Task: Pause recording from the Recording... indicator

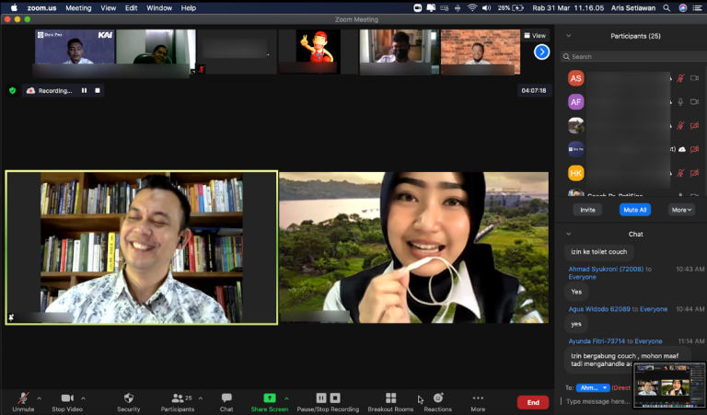Action: click(x=84, y=90)
